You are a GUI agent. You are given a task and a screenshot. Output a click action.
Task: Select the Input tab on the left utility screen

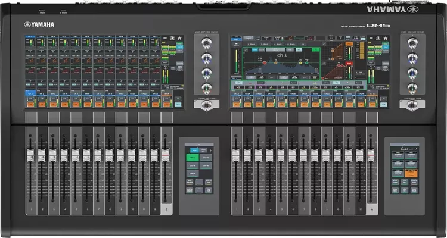pyautogui.click(x=194, y=151)
